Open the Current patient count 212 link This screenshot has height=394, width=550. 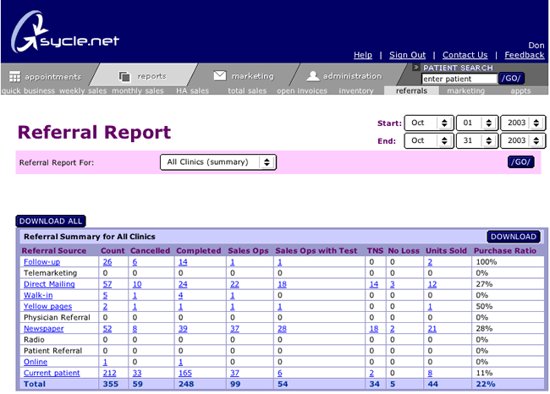point(108,372)
